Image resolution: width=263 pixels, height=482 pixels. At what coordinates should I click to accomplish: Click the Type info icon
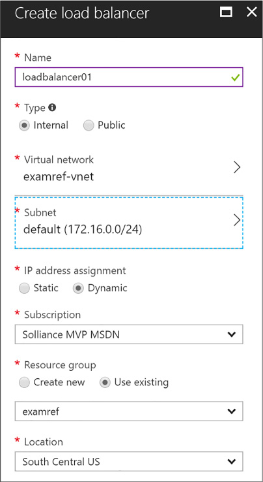coord(53,107)
